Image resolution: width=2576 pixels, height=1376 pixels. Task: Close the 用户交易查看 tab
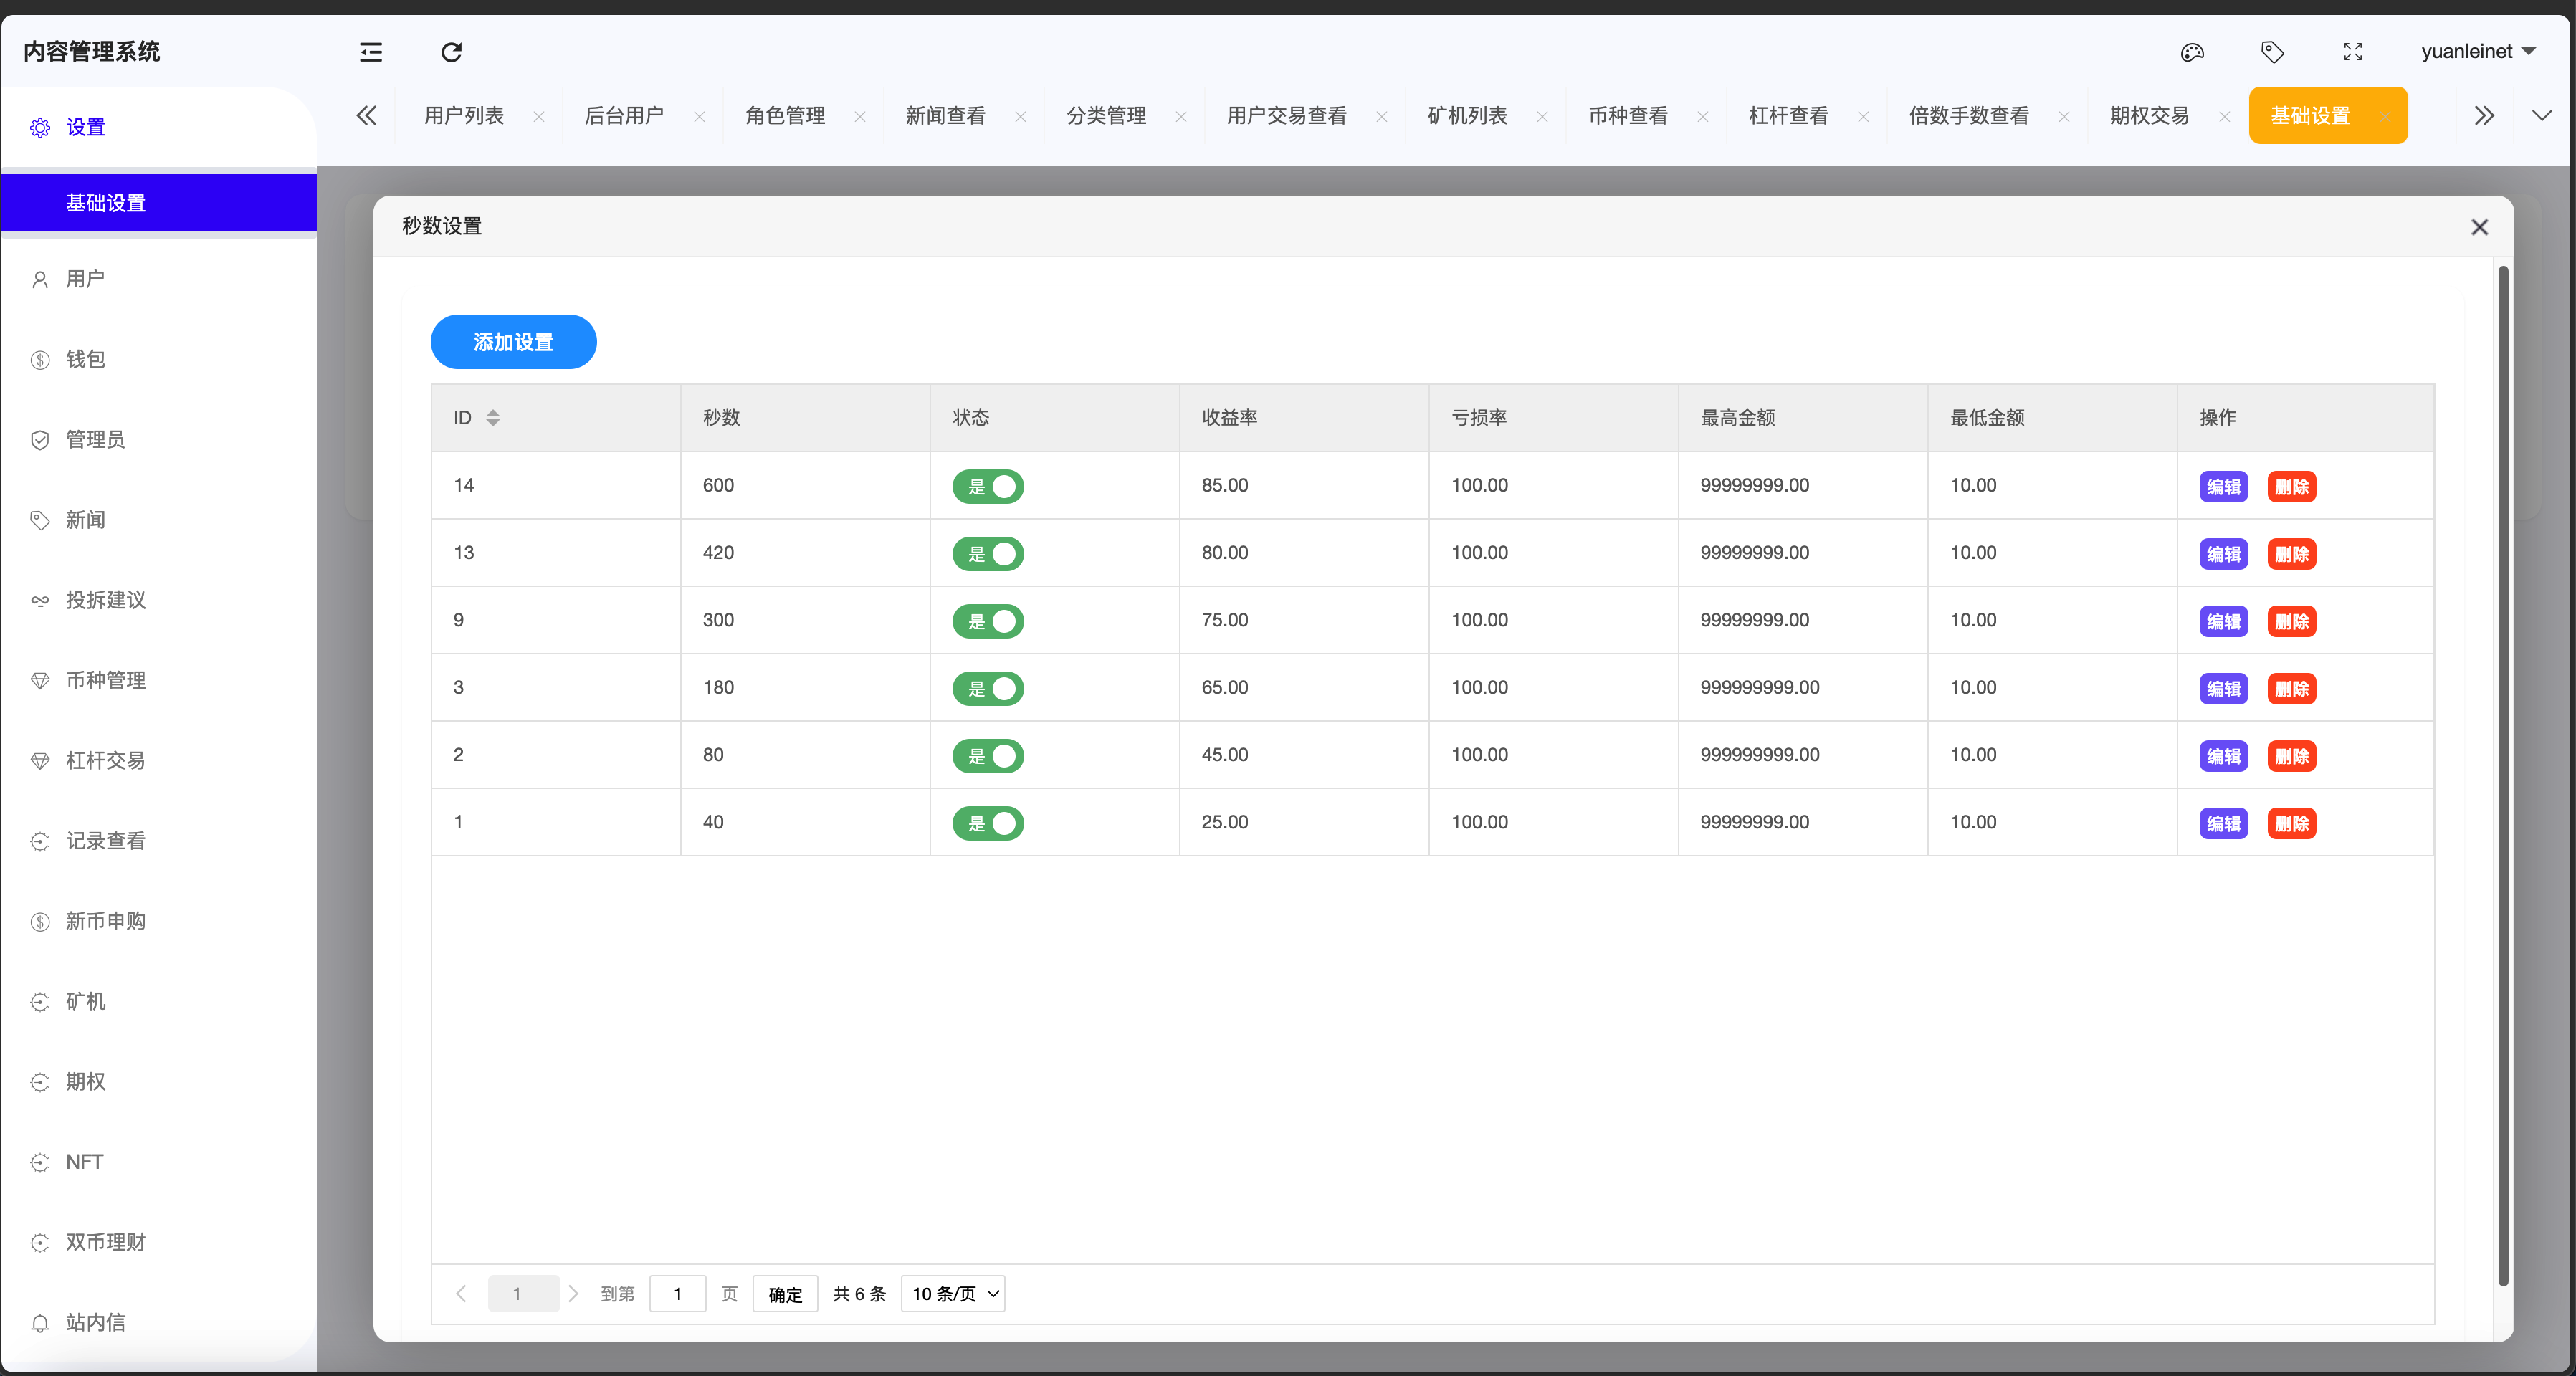point(1382,117)
